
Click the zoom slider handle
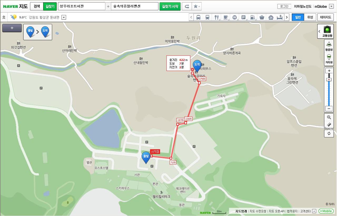[x=329, y=80]
